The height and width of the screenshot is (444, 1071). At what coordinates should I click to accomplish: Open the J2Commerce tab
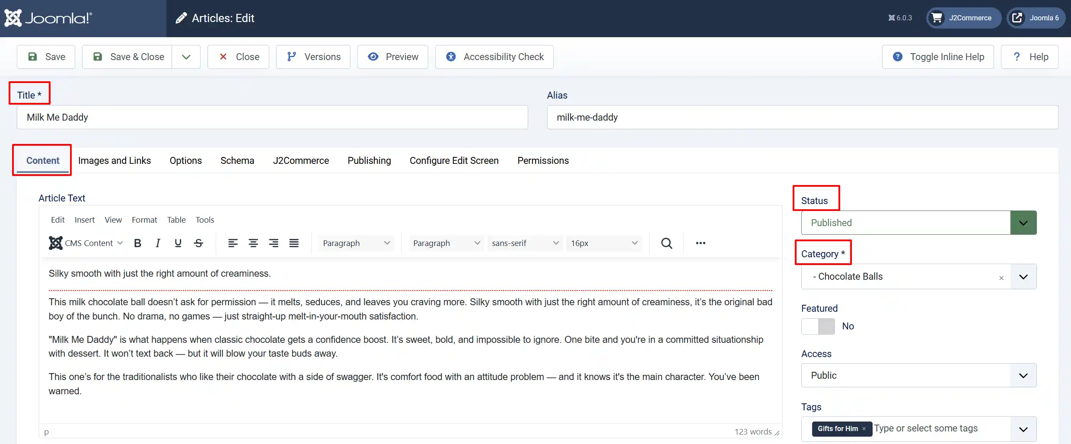301,160
